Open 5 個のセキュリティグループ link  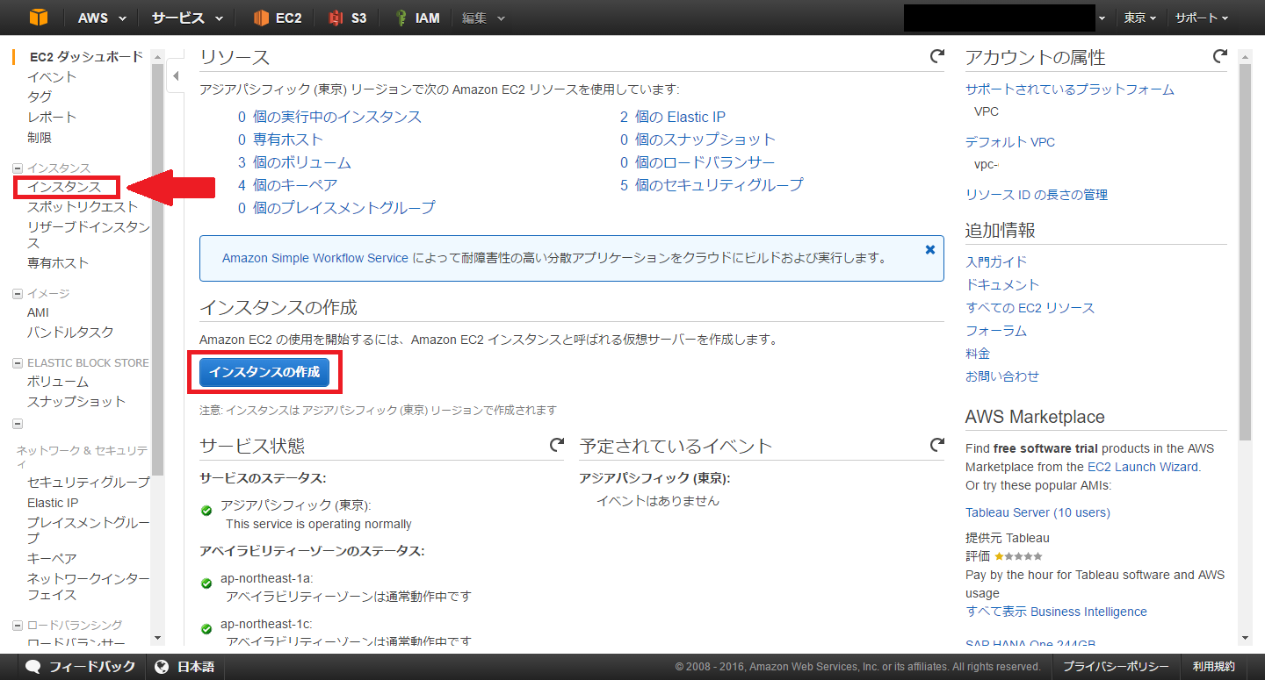click(712, 185)
